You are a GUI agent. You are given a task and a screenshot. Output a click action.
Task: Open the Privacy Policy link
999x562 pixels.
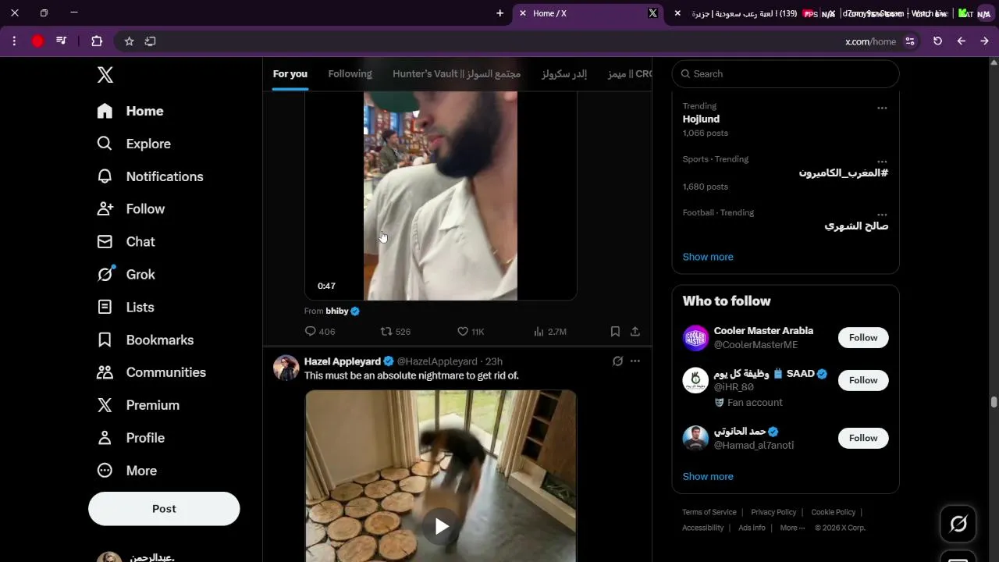tap(773, 513)
